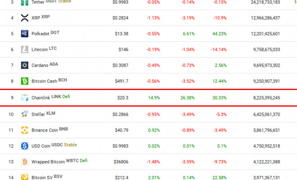Click the Cardano logo icon
The height and width of the screenshot is (180, 297).
25,65
